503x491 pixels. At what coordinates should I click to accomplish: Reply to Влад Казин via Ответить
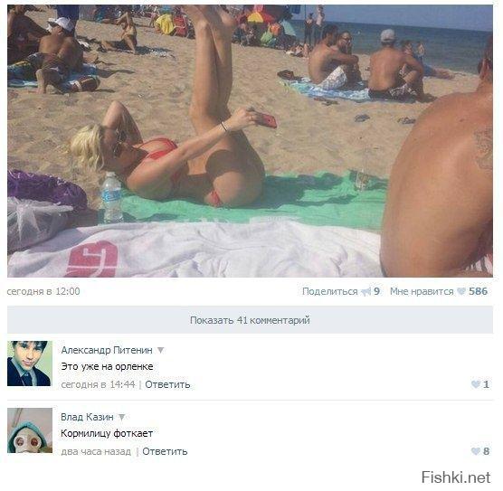pyautogui.click(x=165, y=451)
